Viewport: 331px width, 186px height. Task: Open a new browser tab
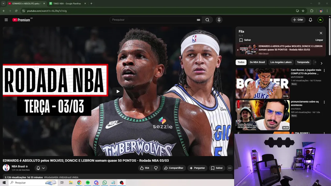click(x=91, y=4)
